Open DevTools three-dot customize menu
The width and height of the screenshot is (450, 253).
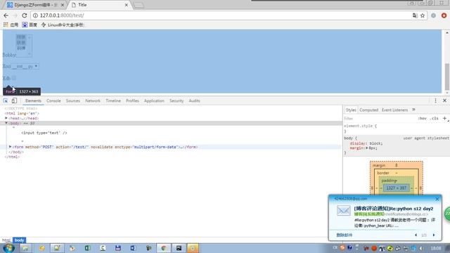(x=435, y=100)
